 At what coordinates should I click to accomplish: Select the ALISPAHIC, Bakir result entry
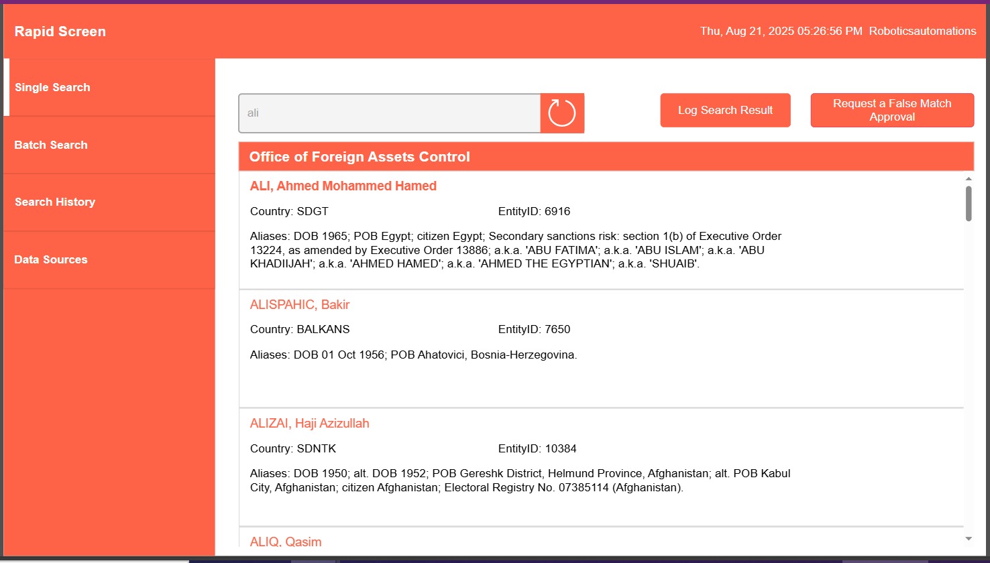[x=299, y=304]
